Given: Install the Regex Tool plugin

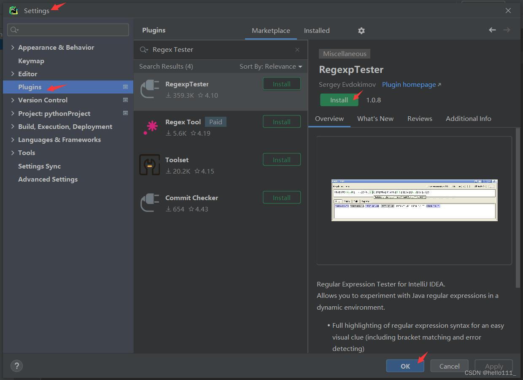Looking at the screenshot, I should point(282,122).
